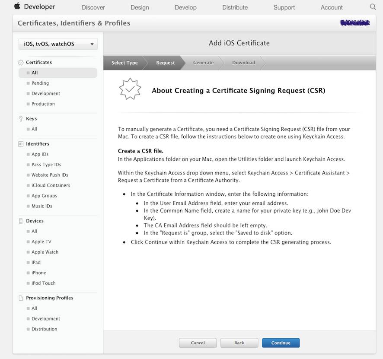Viewport: 383px width, 359px height.
Task: Click the Apple logo icon
Action: pyautogui.click(x=17, y=6)
